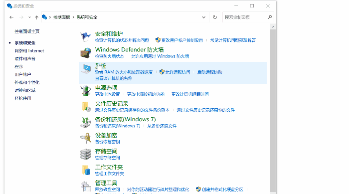Open the 电源选项 heading
The width and height of the screenshot is (349, 194).
tap(106, 88)
